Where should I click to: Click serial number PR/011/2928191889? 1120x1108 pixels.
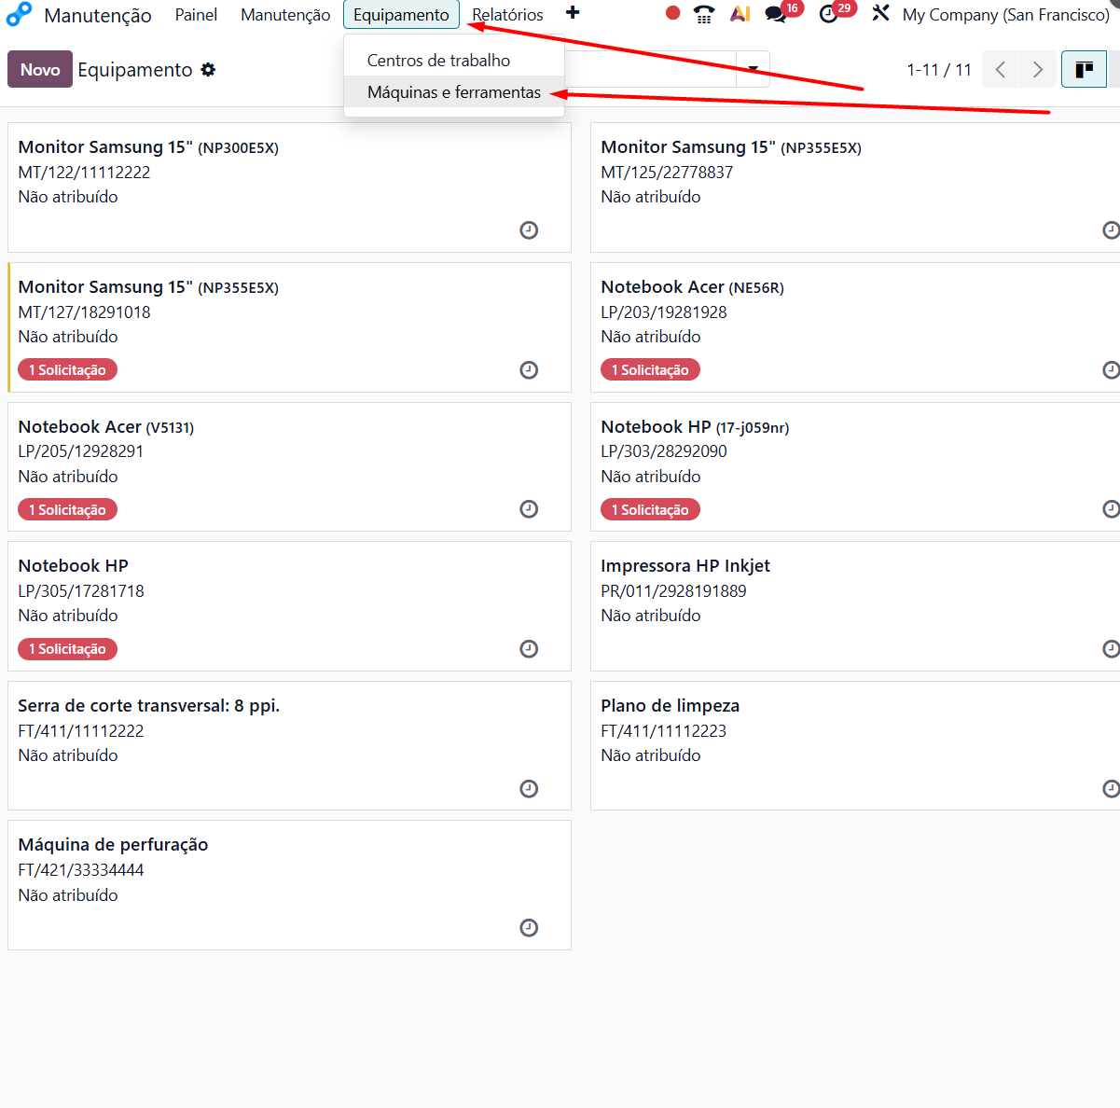click(673, 591)
